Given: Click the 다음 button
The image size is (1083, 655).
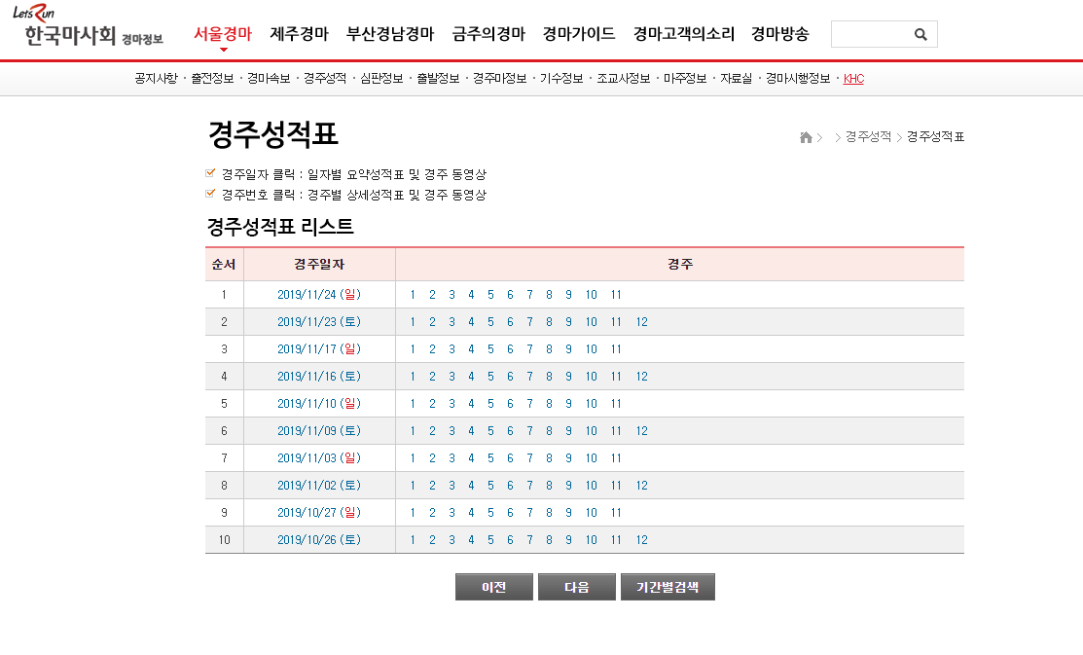Looking at the screenshot, I should coord(576,587).
